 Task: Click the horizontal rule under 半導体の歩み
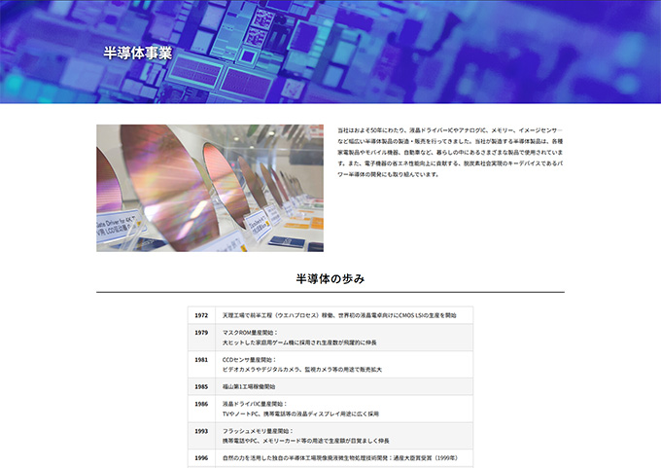[x=330, y=293]
